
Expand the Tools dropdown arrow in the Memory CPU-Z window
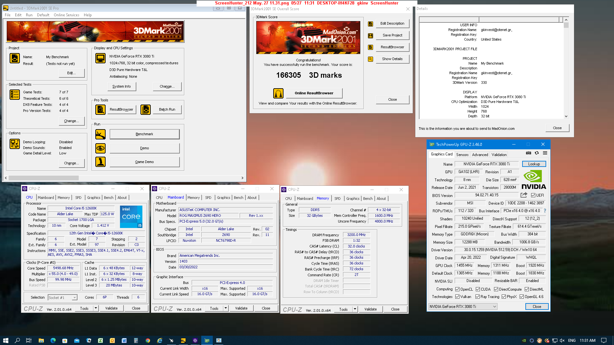coord(355,310)
